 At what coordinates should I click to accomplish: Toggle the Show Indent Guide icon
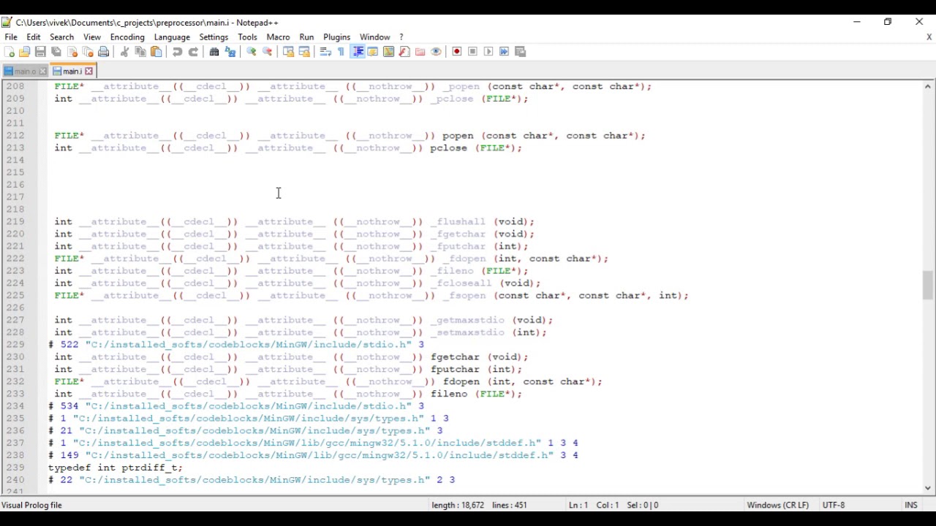point(358,52)
